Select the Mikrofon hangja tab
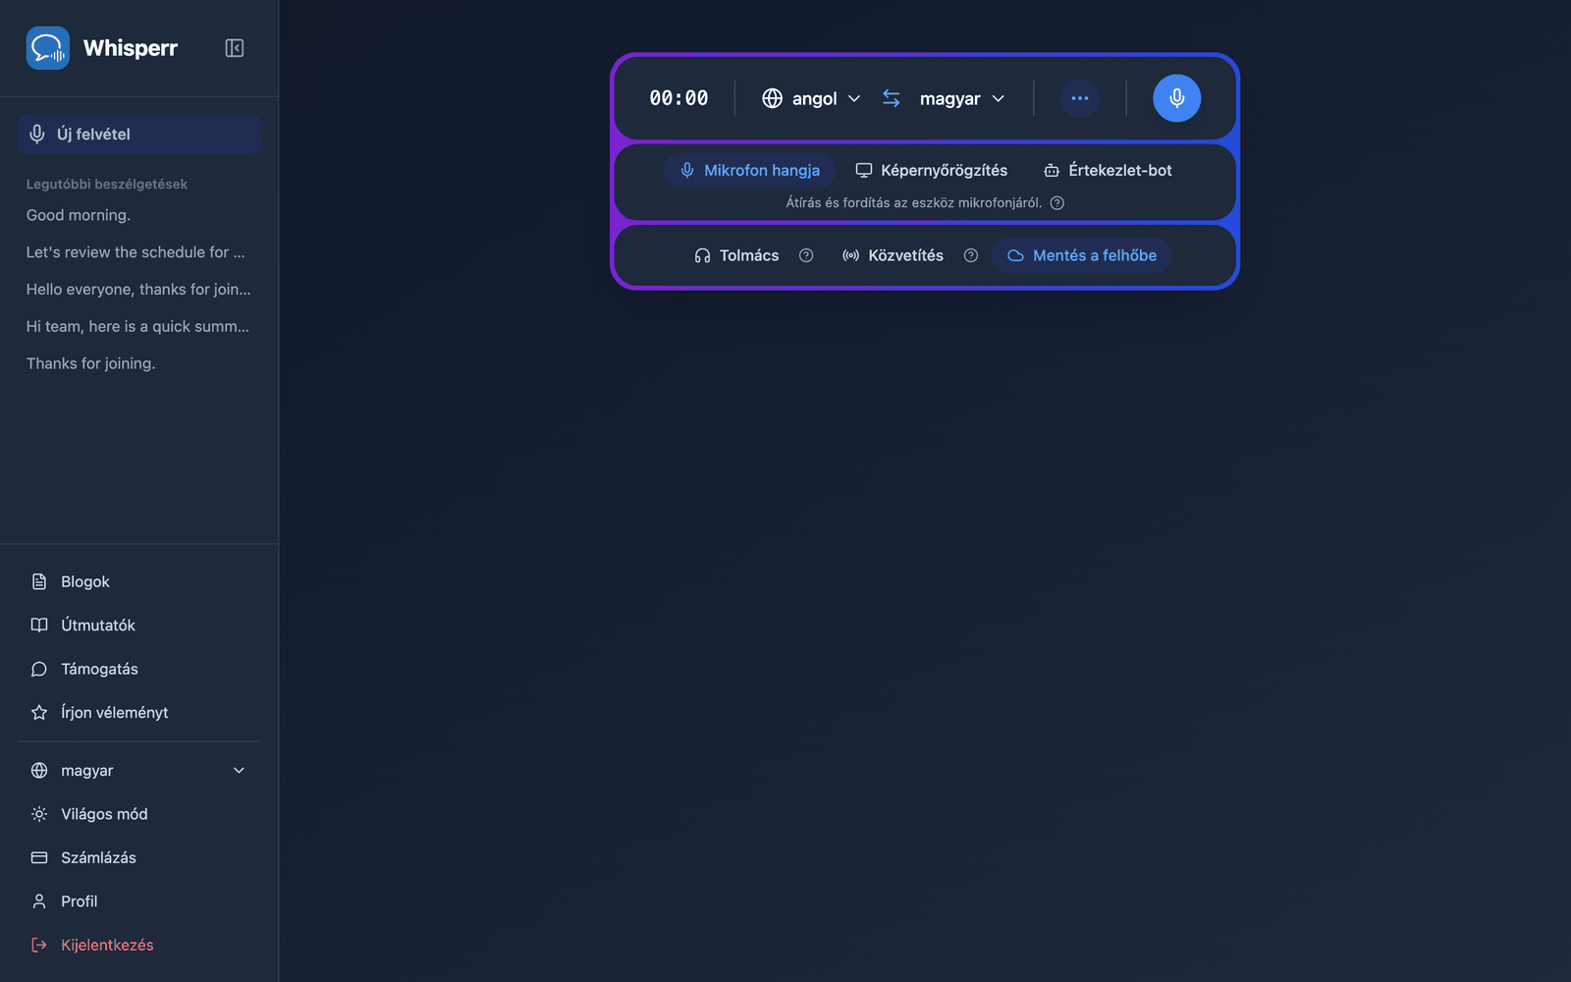 (x=750, y=170)
